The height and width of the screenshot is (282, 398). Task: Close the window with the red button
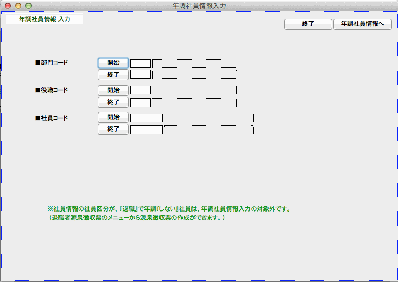[x=8, y=6]
